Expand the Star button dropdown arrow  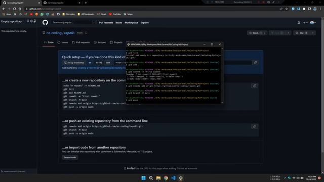coord(313,33)
